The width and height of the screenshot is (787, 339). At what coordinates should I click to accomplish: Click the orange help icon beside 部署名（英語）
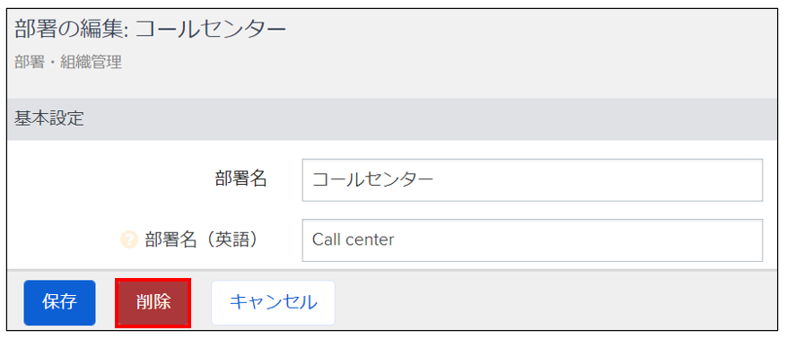(x=129, y=239)
